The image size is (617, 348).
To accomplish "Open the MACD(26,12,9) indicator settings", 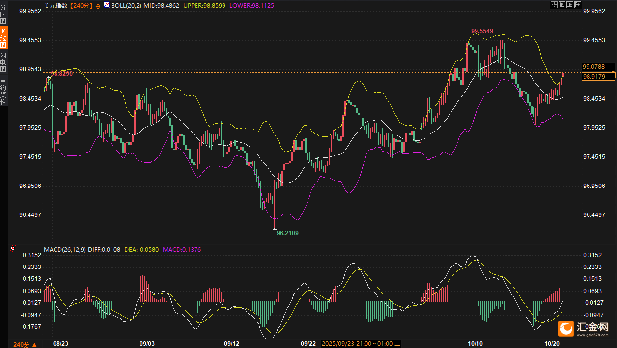I will click(x=64, y=250).
